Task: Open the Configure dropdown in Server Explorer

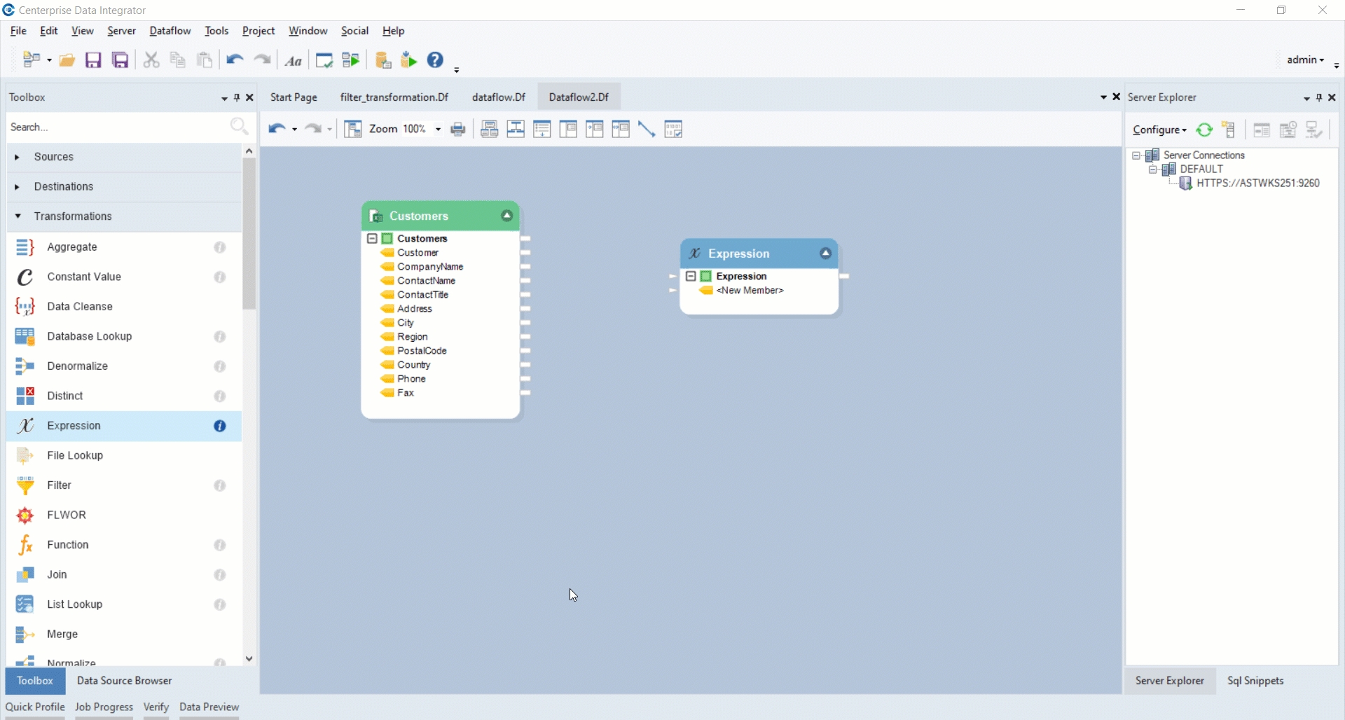Action: click(x=1159, y=130)
